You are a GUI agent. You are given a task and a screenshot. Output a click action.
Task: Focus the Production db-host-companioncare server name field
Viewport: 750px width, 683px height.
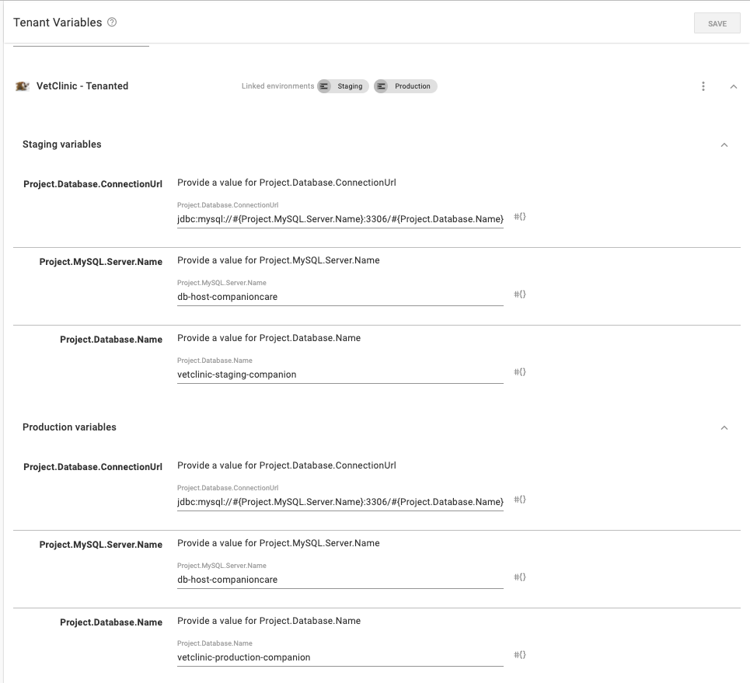point(340,580)
